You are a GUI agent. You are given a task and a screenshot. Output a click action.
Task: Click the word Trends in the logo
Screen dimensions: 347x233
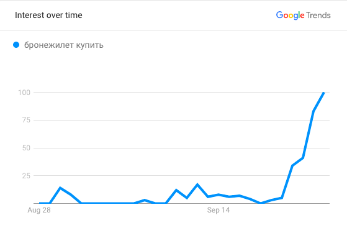(x=318, y=16)
